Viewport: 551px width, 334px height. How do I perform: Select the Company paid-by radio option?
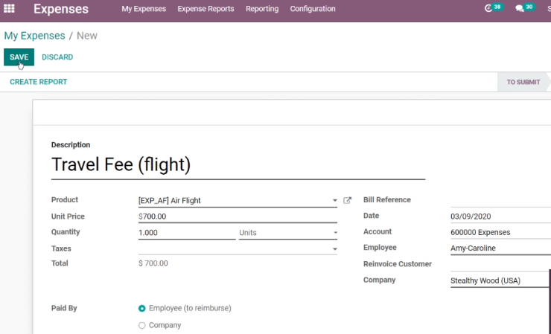click(x=142, y=326)
